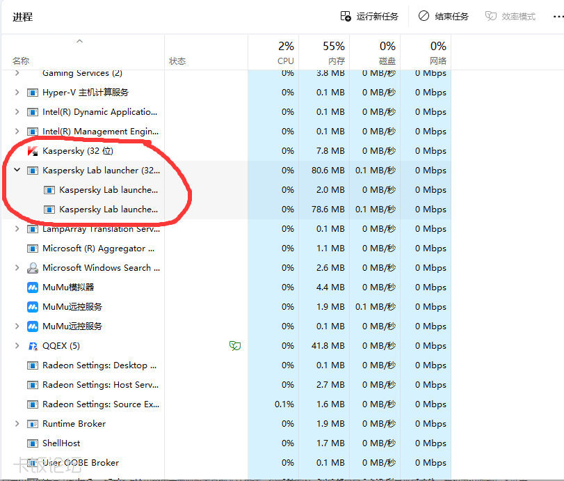Click the QQEX (5) process icon
Screen dimensions: 564x481
(x=33, y=346)
